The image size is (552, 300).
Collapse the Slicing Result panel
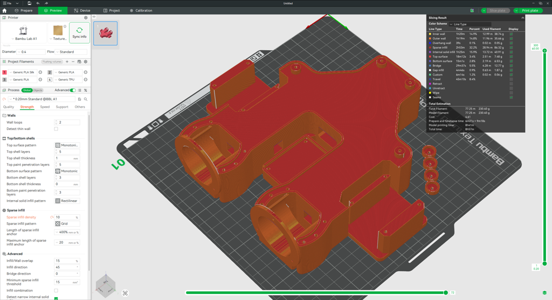(522, 18)
